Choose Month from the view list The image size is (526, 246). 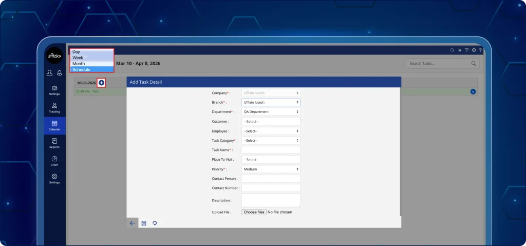tap(91, 64)
